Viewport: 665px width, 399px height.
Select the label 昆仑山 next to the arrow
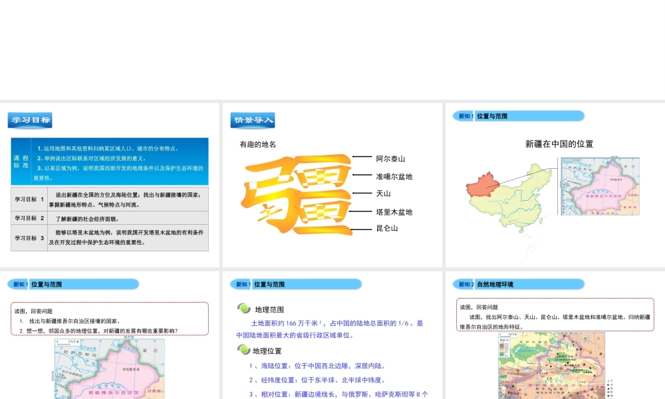[387, 228]
